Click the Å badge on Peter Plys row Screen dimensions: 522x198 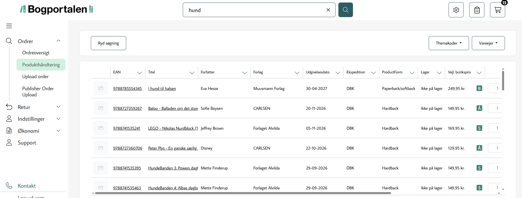(x=479, y=148)
